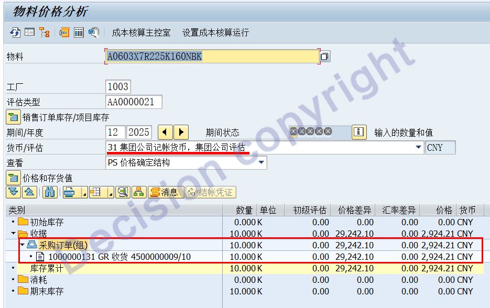Screen dimensions: 490x308
Task: Click the hierarchy icon beside 消息 button
Action: click(138, 192)
